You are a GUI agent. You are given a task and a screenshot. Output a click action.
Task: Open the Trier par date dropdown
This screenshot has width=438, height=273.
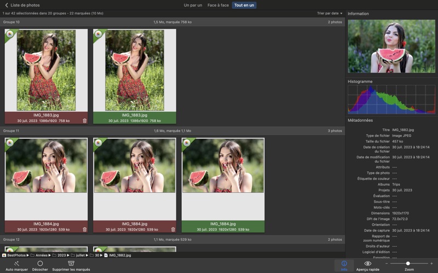point(330,13)
